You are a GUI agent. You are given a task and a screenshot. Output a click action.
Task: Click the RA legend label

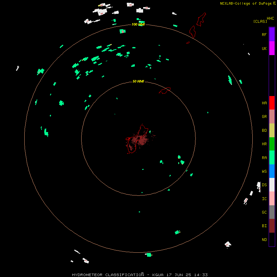[264, 158]
